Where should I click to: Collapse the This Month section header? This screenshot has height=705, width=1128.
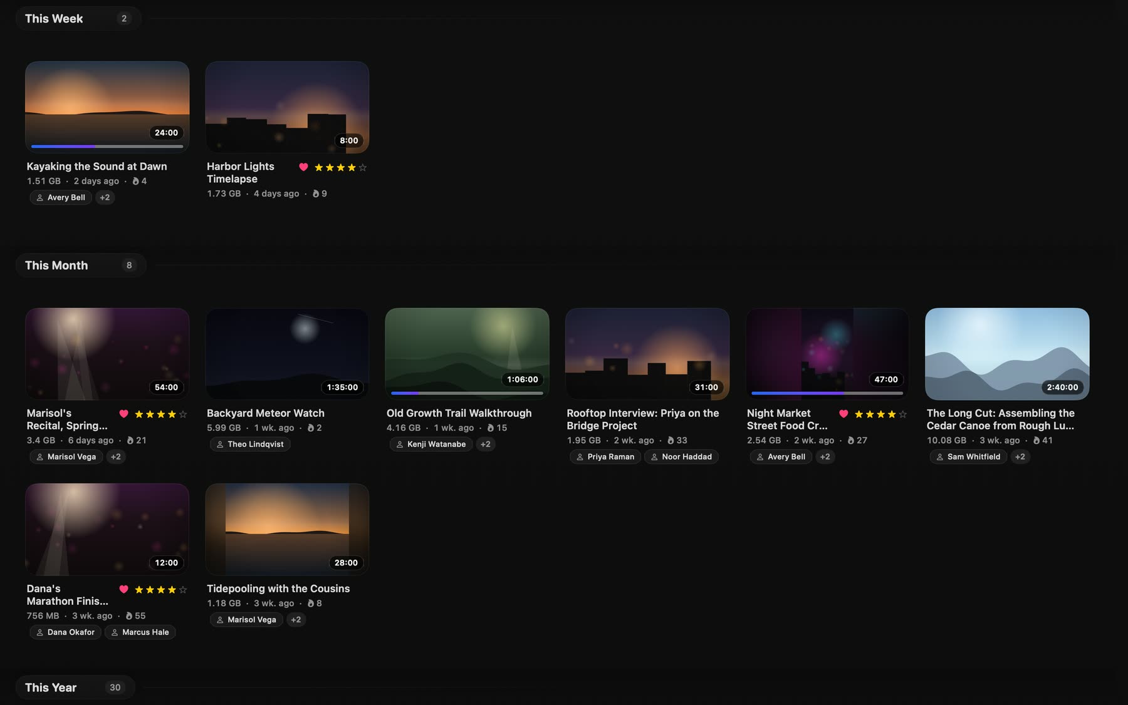(81, 265)
